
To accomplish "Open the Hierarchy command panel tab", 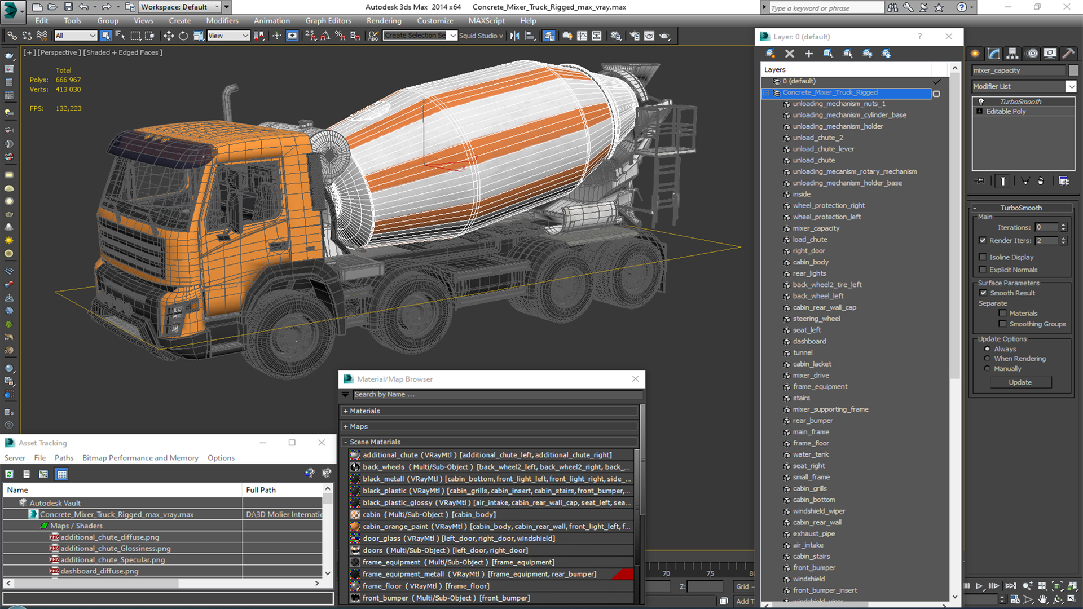I will pyautogui.click(x=1012, y=54).
